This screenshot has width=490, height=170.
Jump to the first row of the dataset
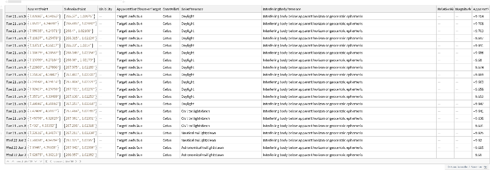(x=8, y=161)
